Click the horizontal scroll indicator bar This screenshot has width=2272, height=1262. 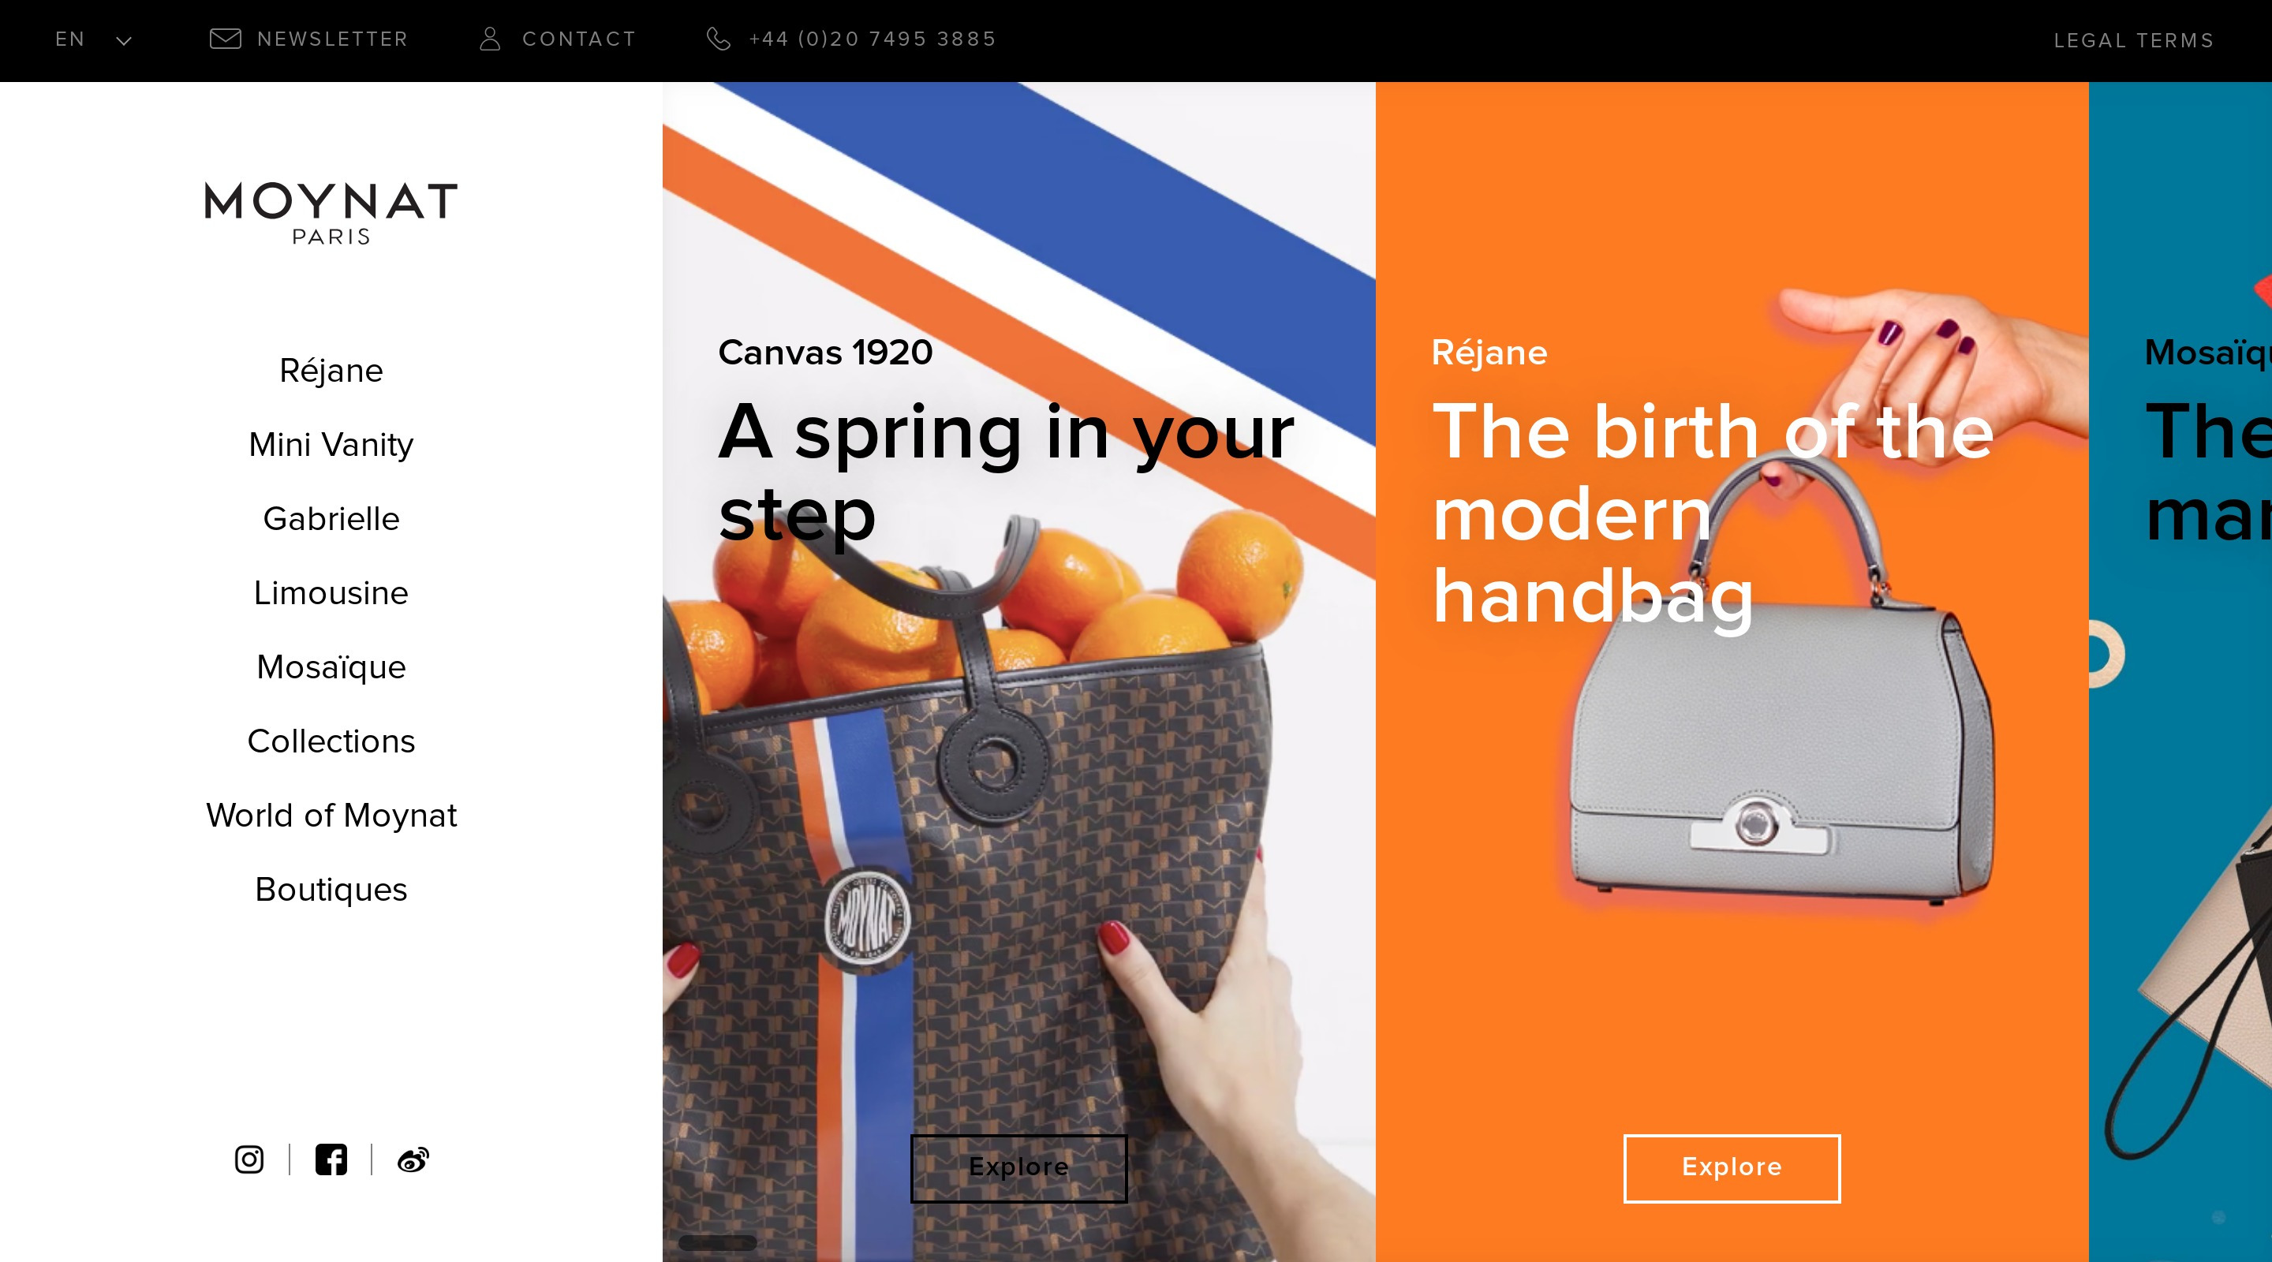tap(718, 1242)
